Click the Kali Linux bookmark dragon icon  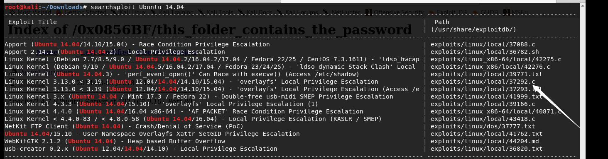(x=114, y=12)
